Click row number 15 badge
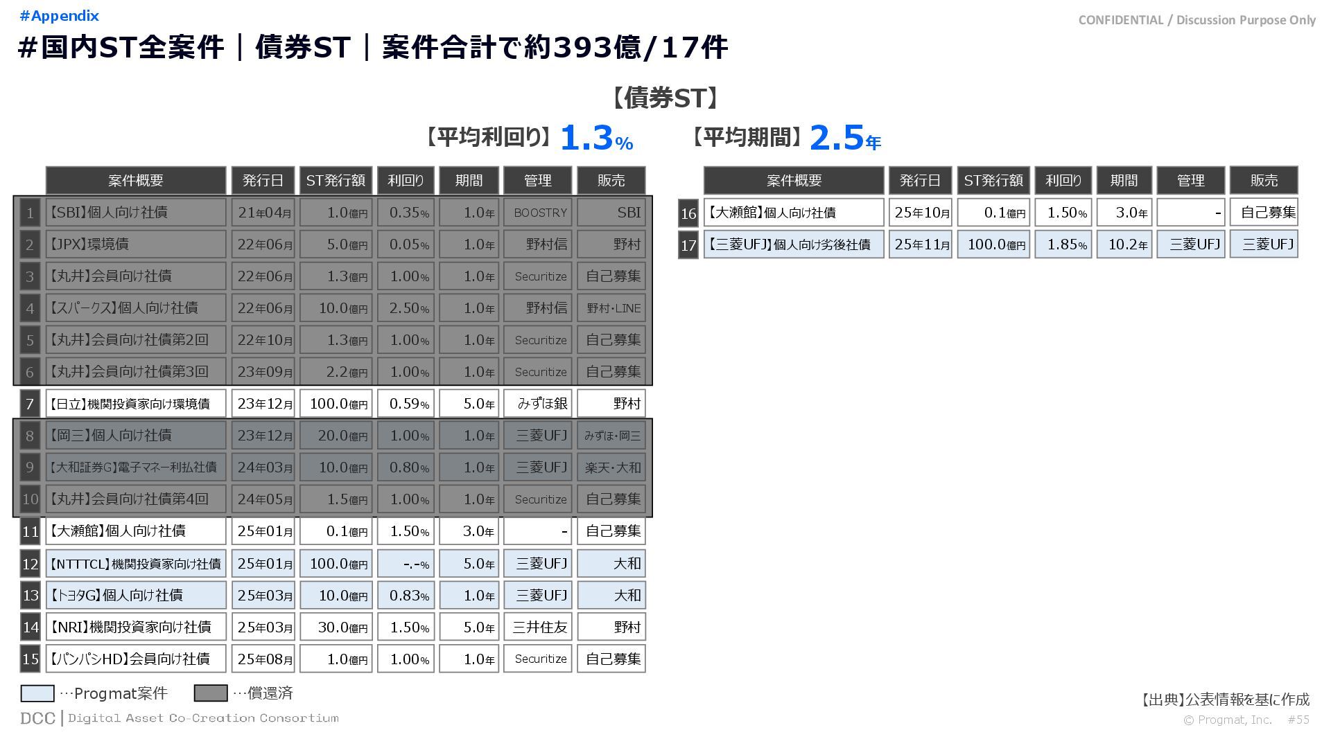Screen dimensions: 1331x748 30,659
